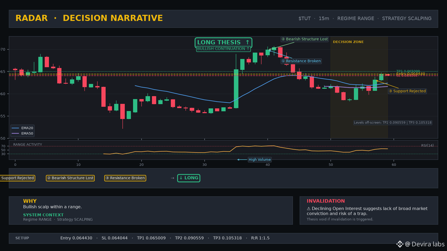Click the arrow icon before the LONG chip

coord(172,178)
